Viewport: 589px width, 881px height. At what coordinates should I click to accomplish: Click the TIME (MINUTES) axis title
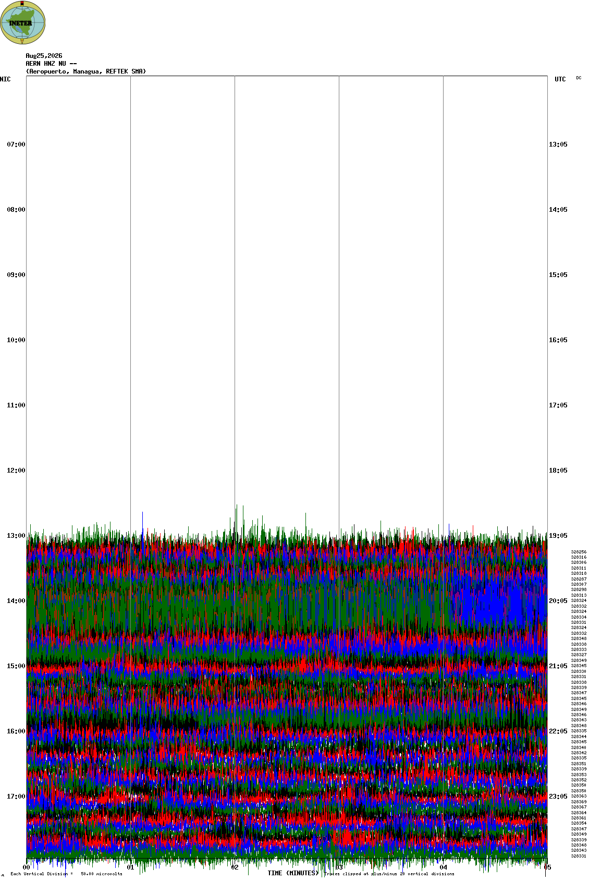click(x=293, y=873)
